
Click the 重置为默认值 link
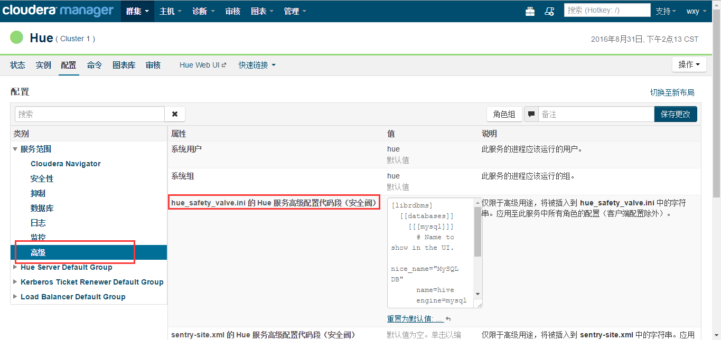pyautogui.click(x=415, y=319)
